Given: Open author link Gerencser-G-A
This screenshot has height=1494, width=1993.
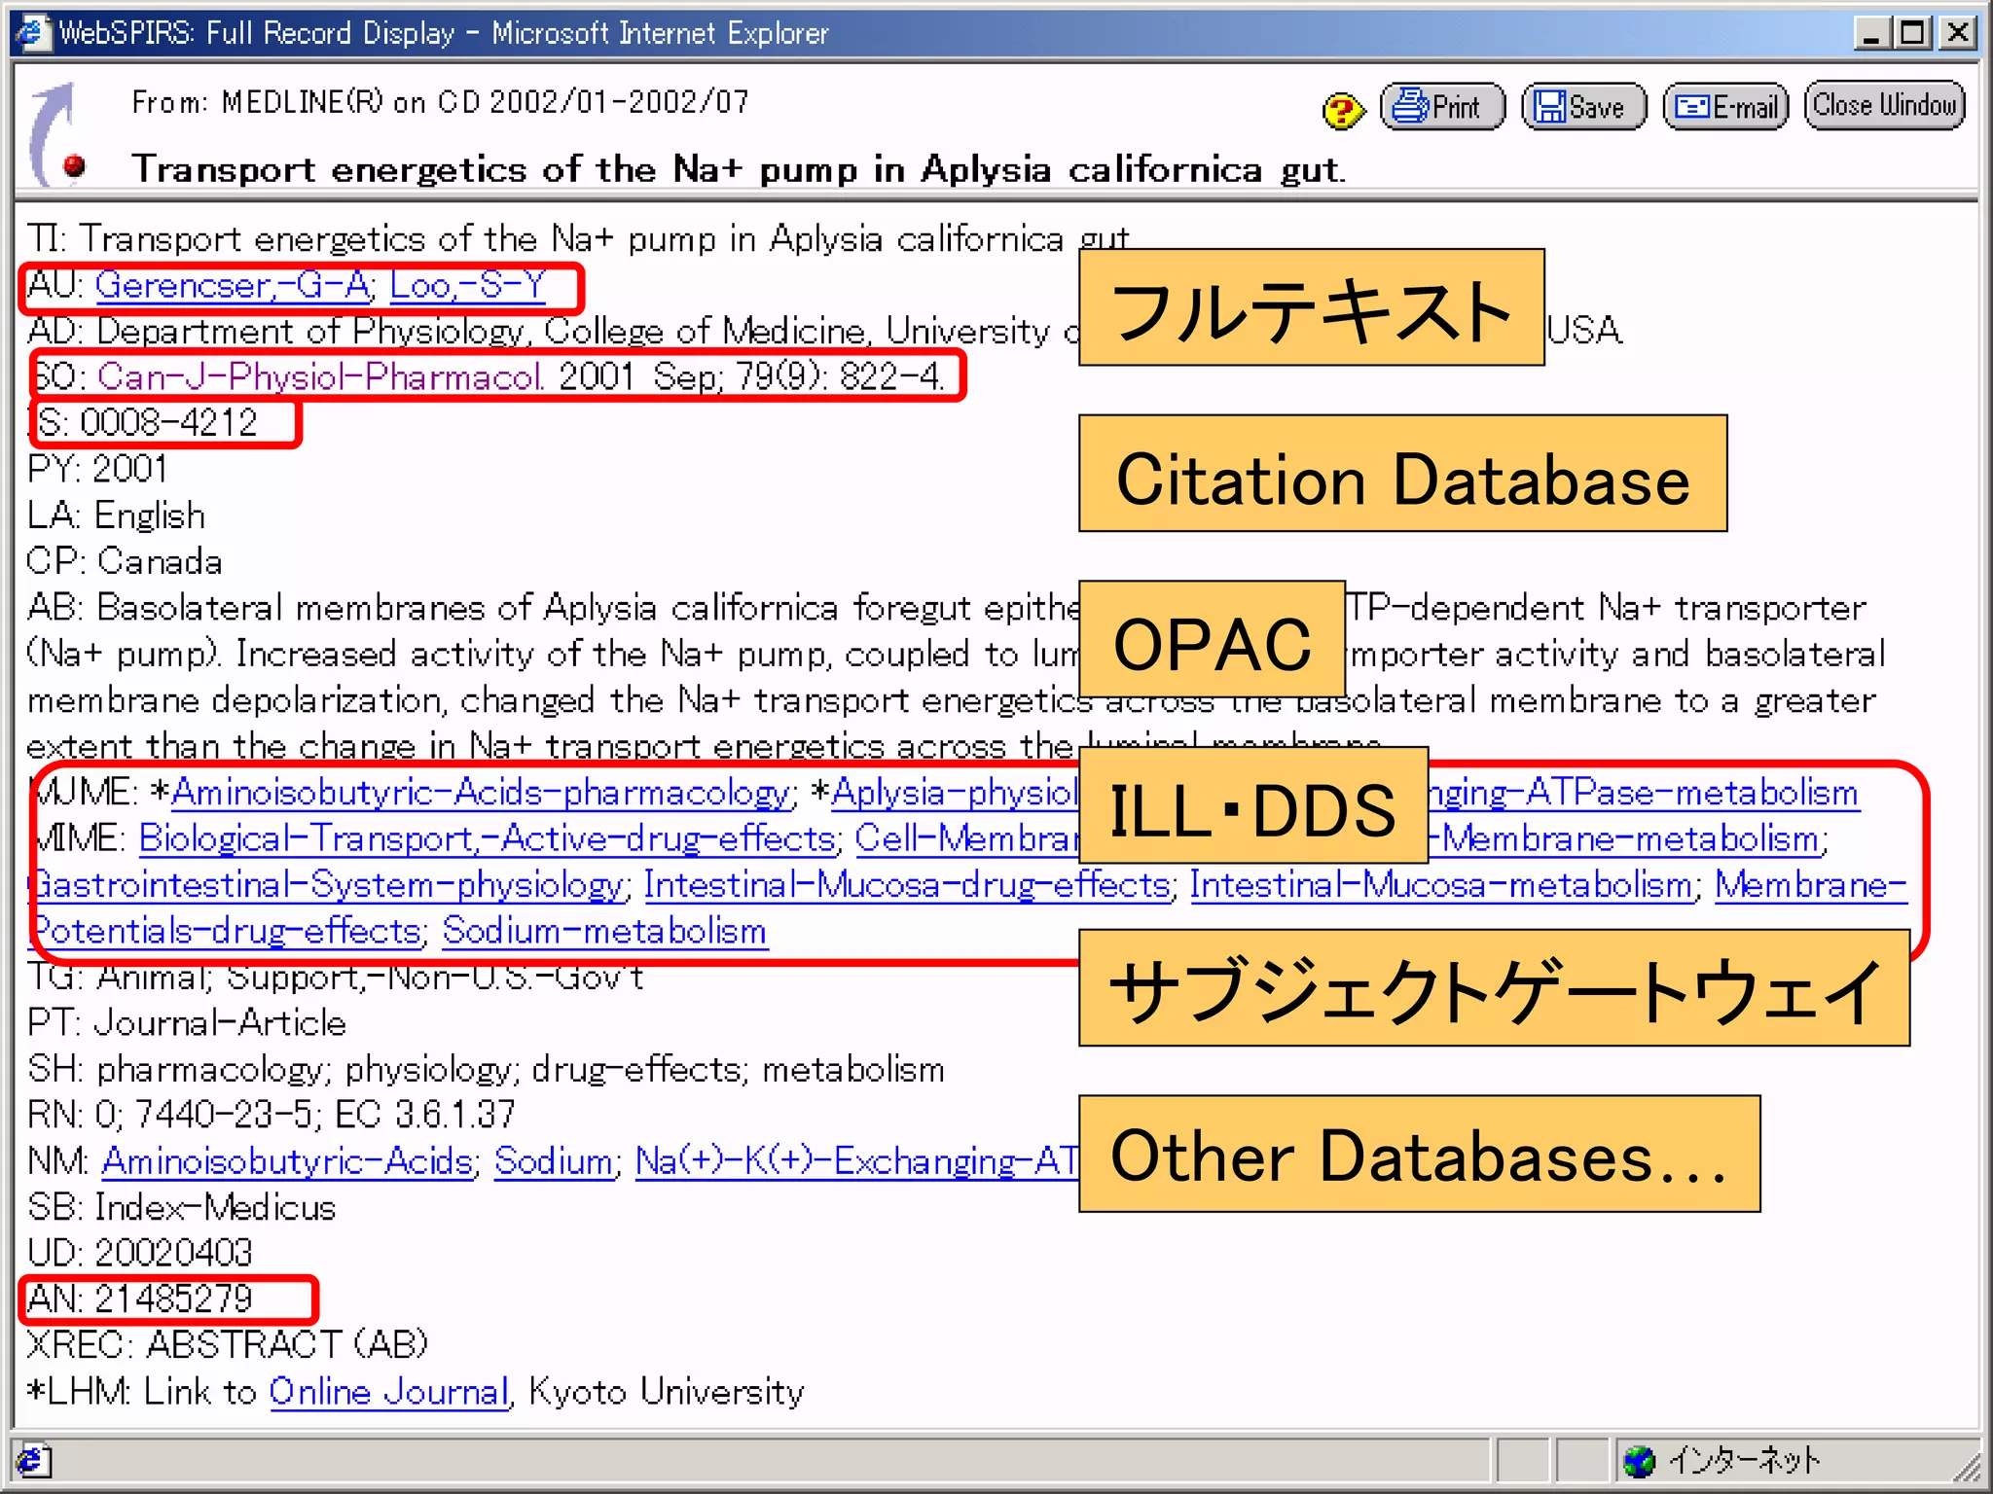Looking at the screenshot, I should tap(233, 285).
